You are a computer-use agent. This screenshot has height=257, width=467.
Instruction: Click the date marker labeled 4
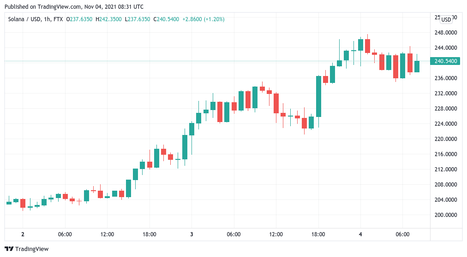360,234
